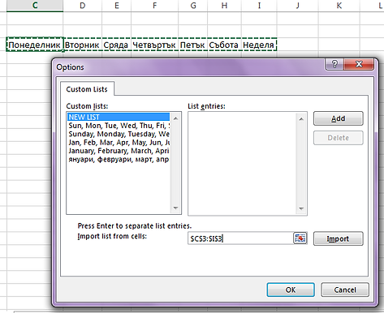Select column E header

[117, 6]
